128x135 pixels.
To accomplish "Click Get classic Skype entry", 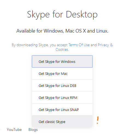I will pyautogui.click(x=62, y=121).
